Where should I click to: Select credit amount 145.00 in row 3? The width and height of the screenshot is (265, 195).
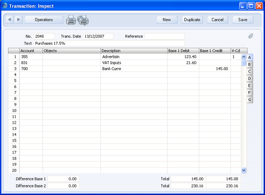(215, 69)
